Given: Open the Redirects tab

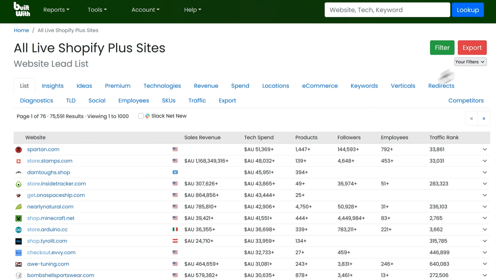Looking at the screenshot, I should 441,86.
